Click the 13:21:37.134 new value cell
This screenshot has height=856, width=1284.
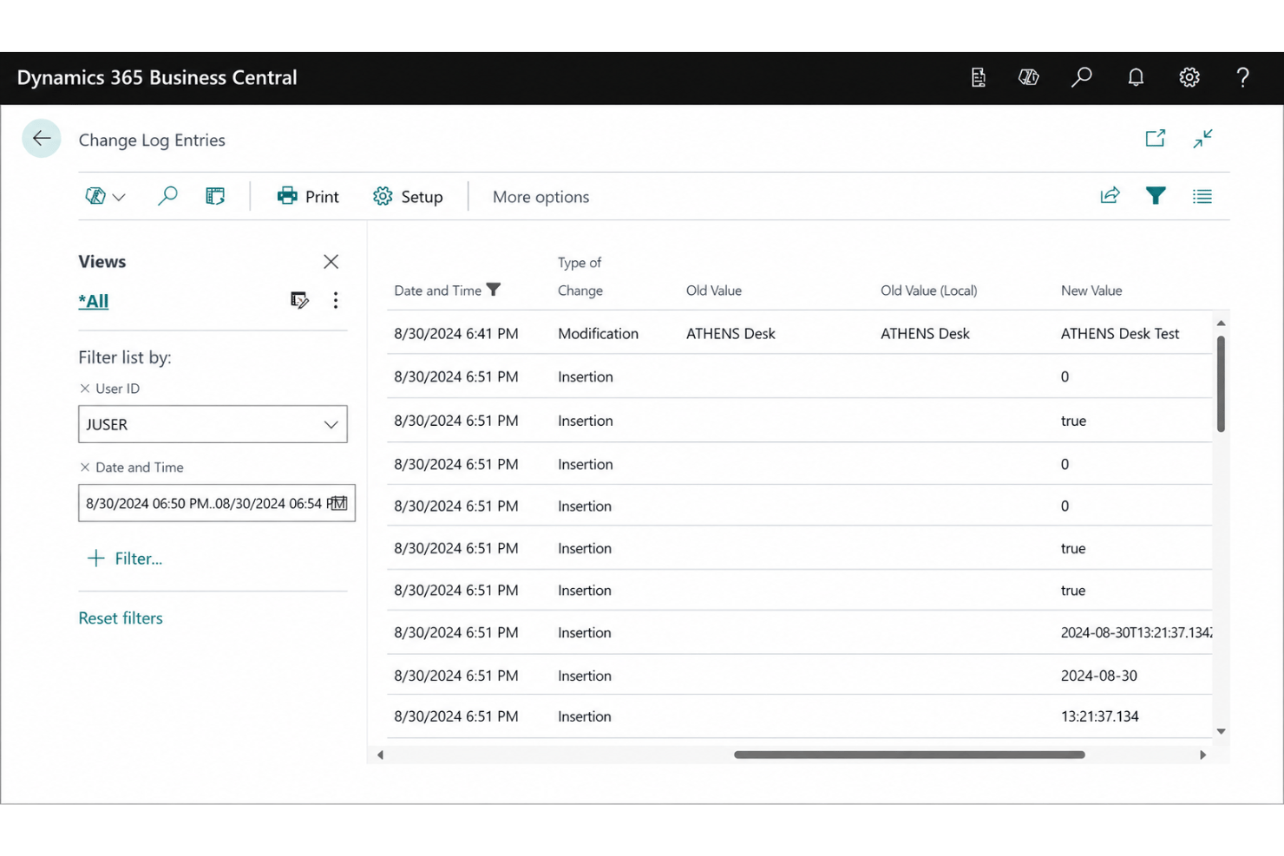(x=1099, y=716)
